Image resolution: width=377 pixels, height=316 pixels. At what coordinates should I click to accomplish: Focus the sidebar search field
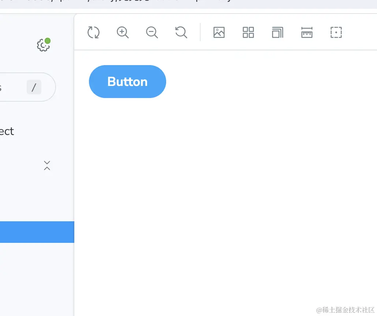[28, 87]
